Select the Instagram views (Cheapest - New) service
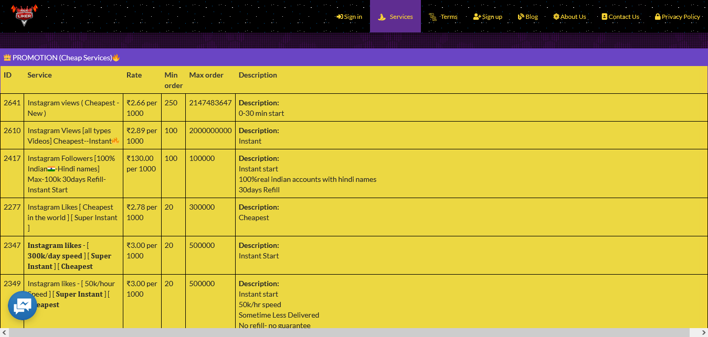 tap(73, 108)
